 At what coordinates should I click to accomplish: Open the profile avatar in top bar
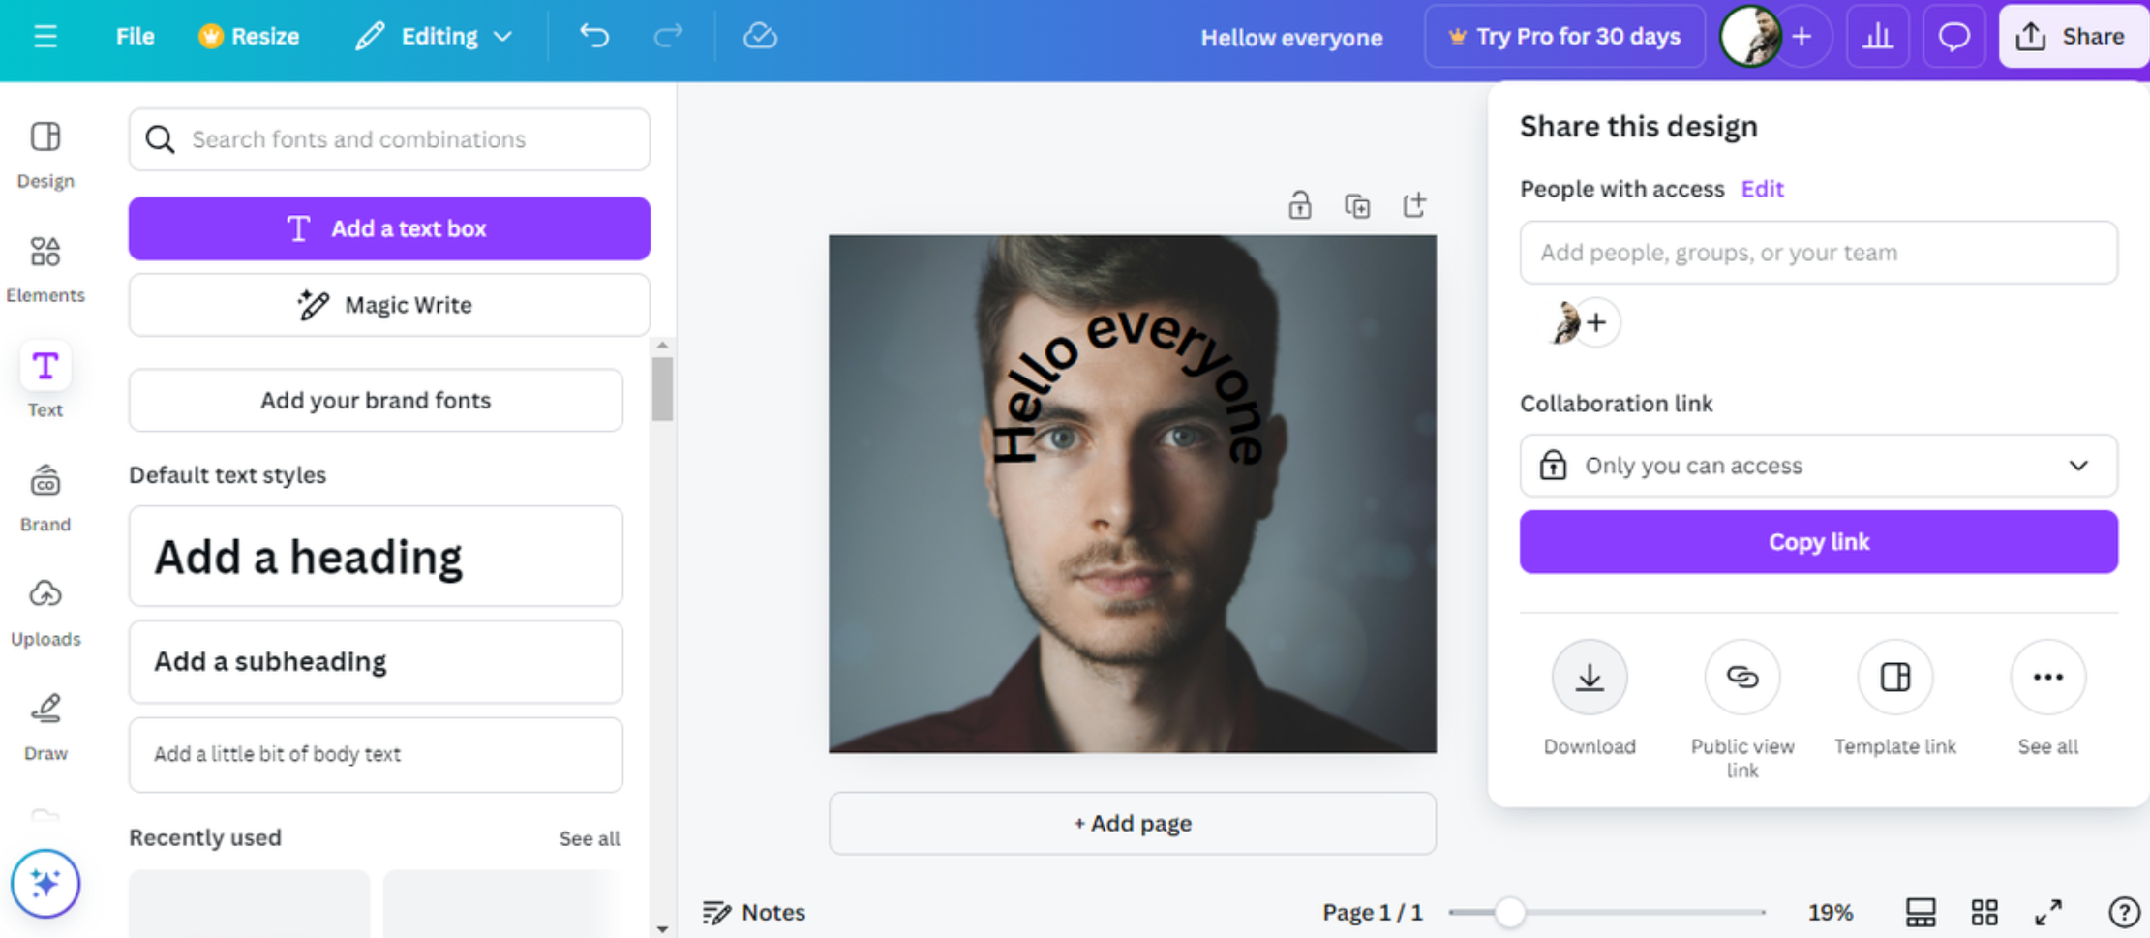pos(1750,37)
